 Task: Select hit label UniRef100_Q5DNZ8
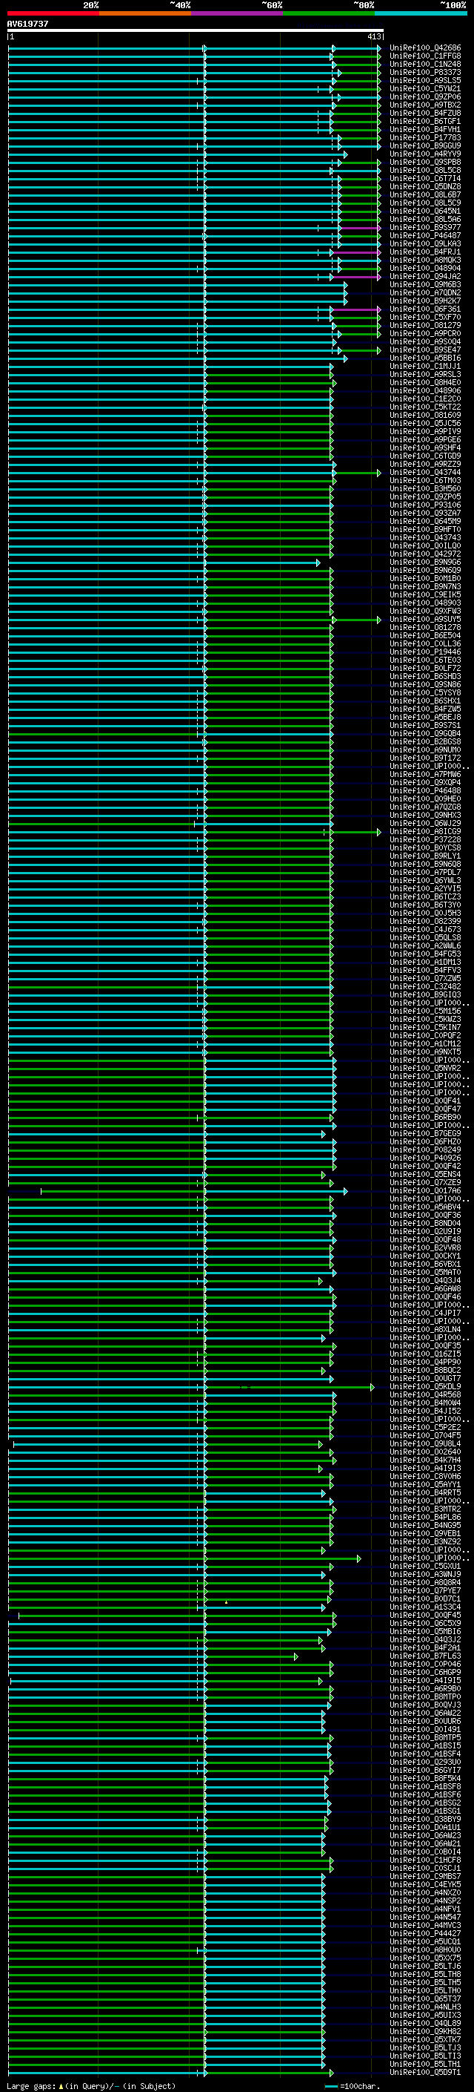(x=425, y=187)
